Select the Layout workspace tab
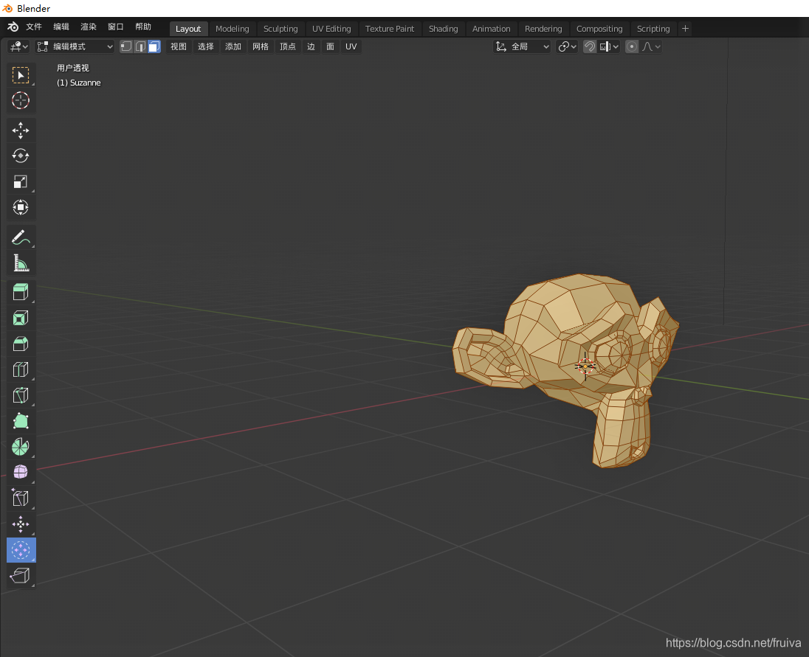Screen dimensions: 809x657 (187, 29)
